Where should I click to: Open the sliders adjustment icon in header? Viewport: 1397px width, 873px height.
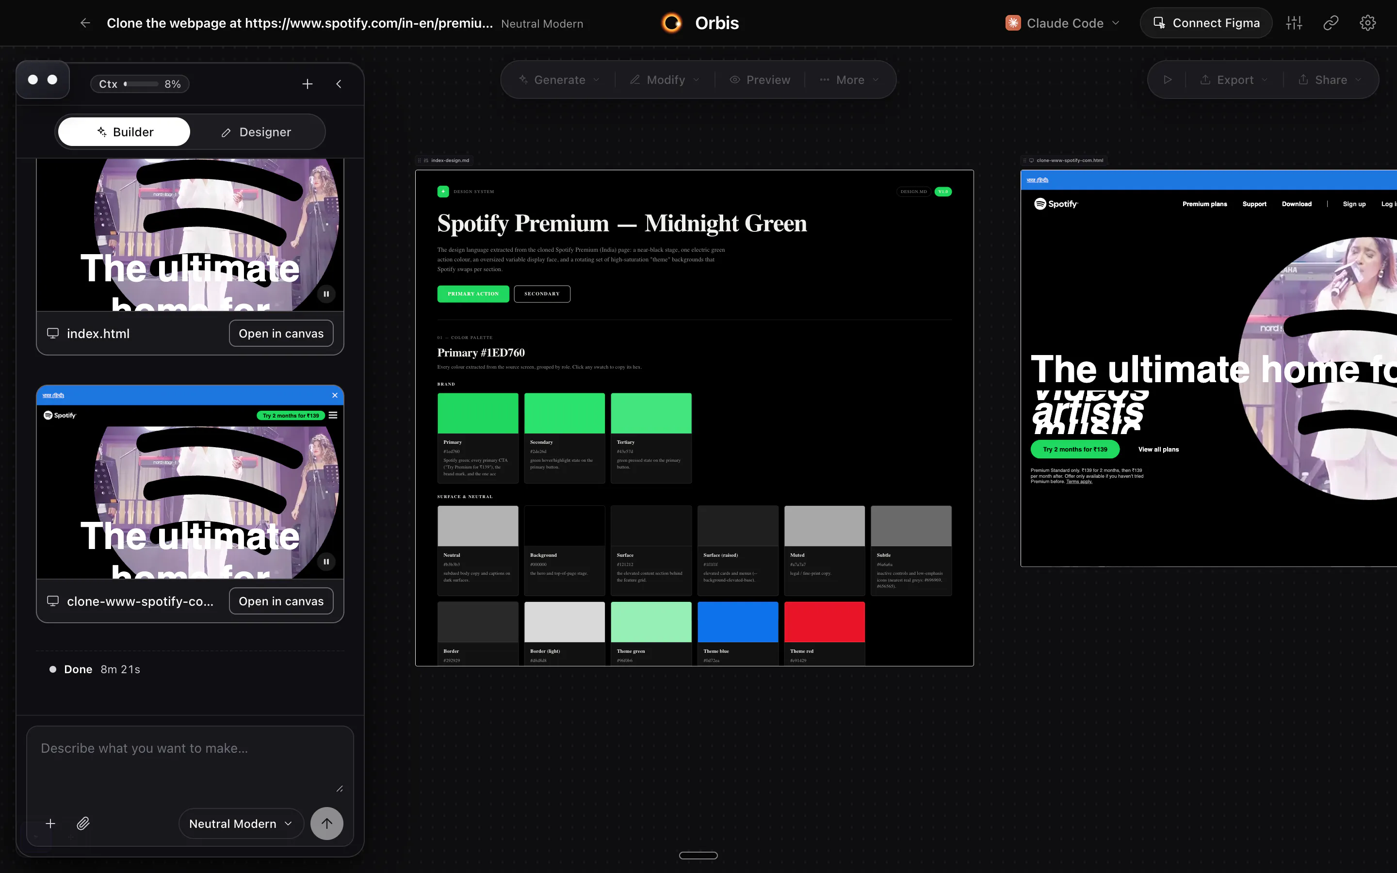click(1294, 23)
